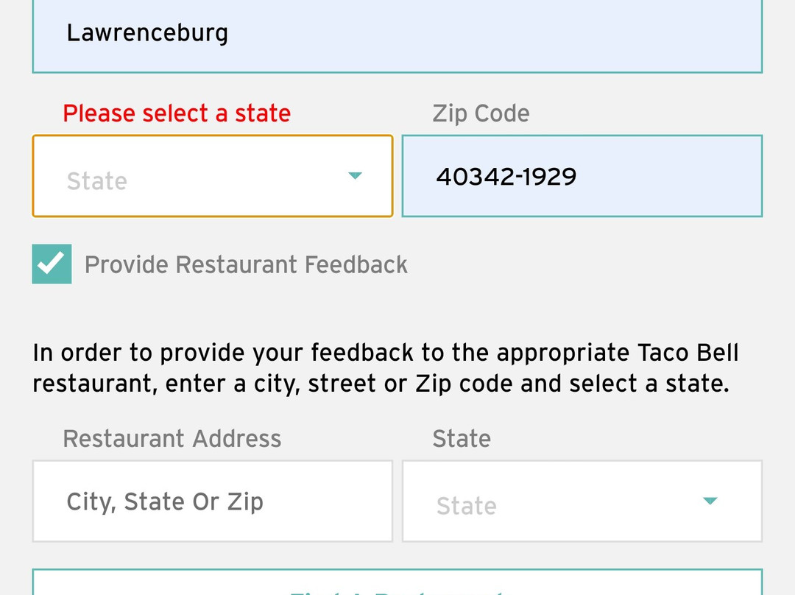Click the arrow icon beside Restaurant Address's State field
The image size is (795, 595).
pos(710,501)
